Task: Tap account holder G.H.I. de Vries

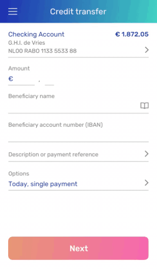Action: 27,43
